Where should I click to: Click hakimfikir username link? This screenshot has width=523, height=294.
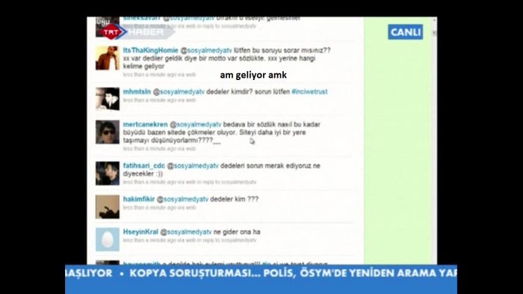(139, 199)
